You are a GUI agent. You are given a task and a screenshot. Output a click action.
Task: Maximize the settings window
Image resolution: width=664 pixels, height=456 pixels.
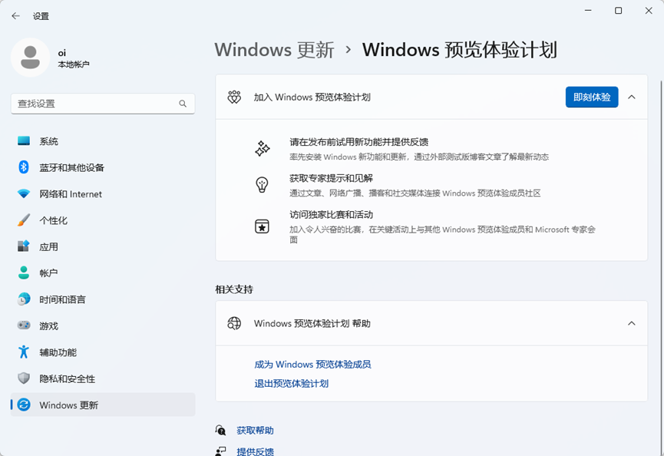click(x=618, y=11)
